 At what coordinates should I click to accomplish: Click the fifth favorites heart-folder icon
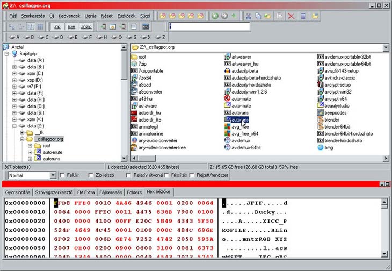200,16
